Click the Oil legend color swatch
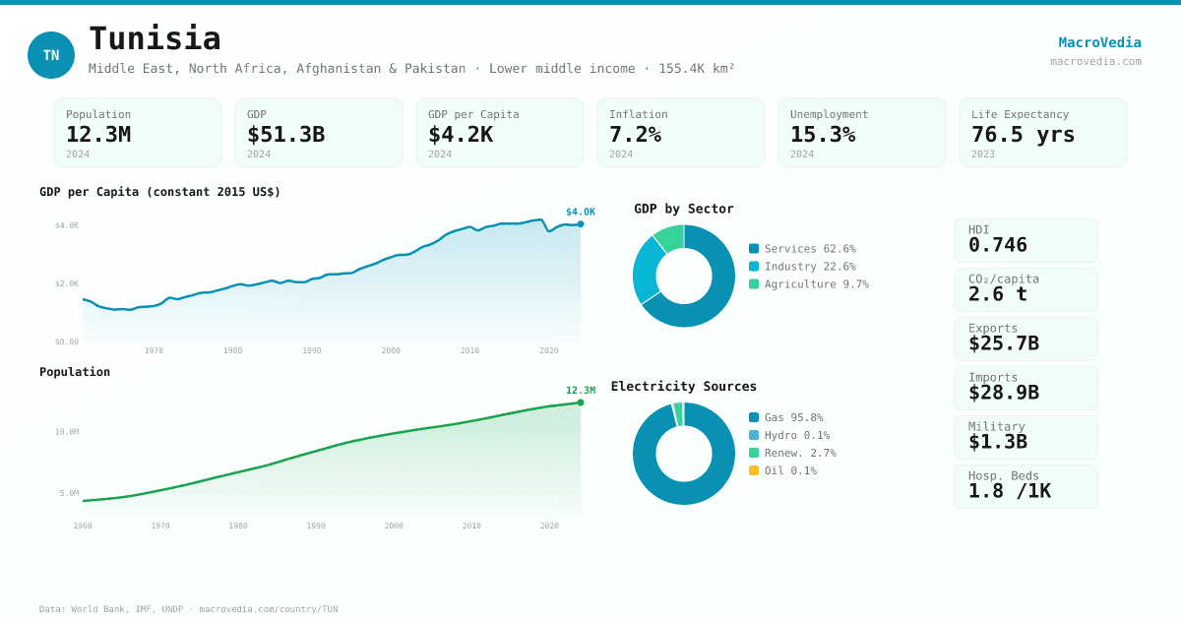The width and height of the screenshot is (1181, 620). [754, 471]
